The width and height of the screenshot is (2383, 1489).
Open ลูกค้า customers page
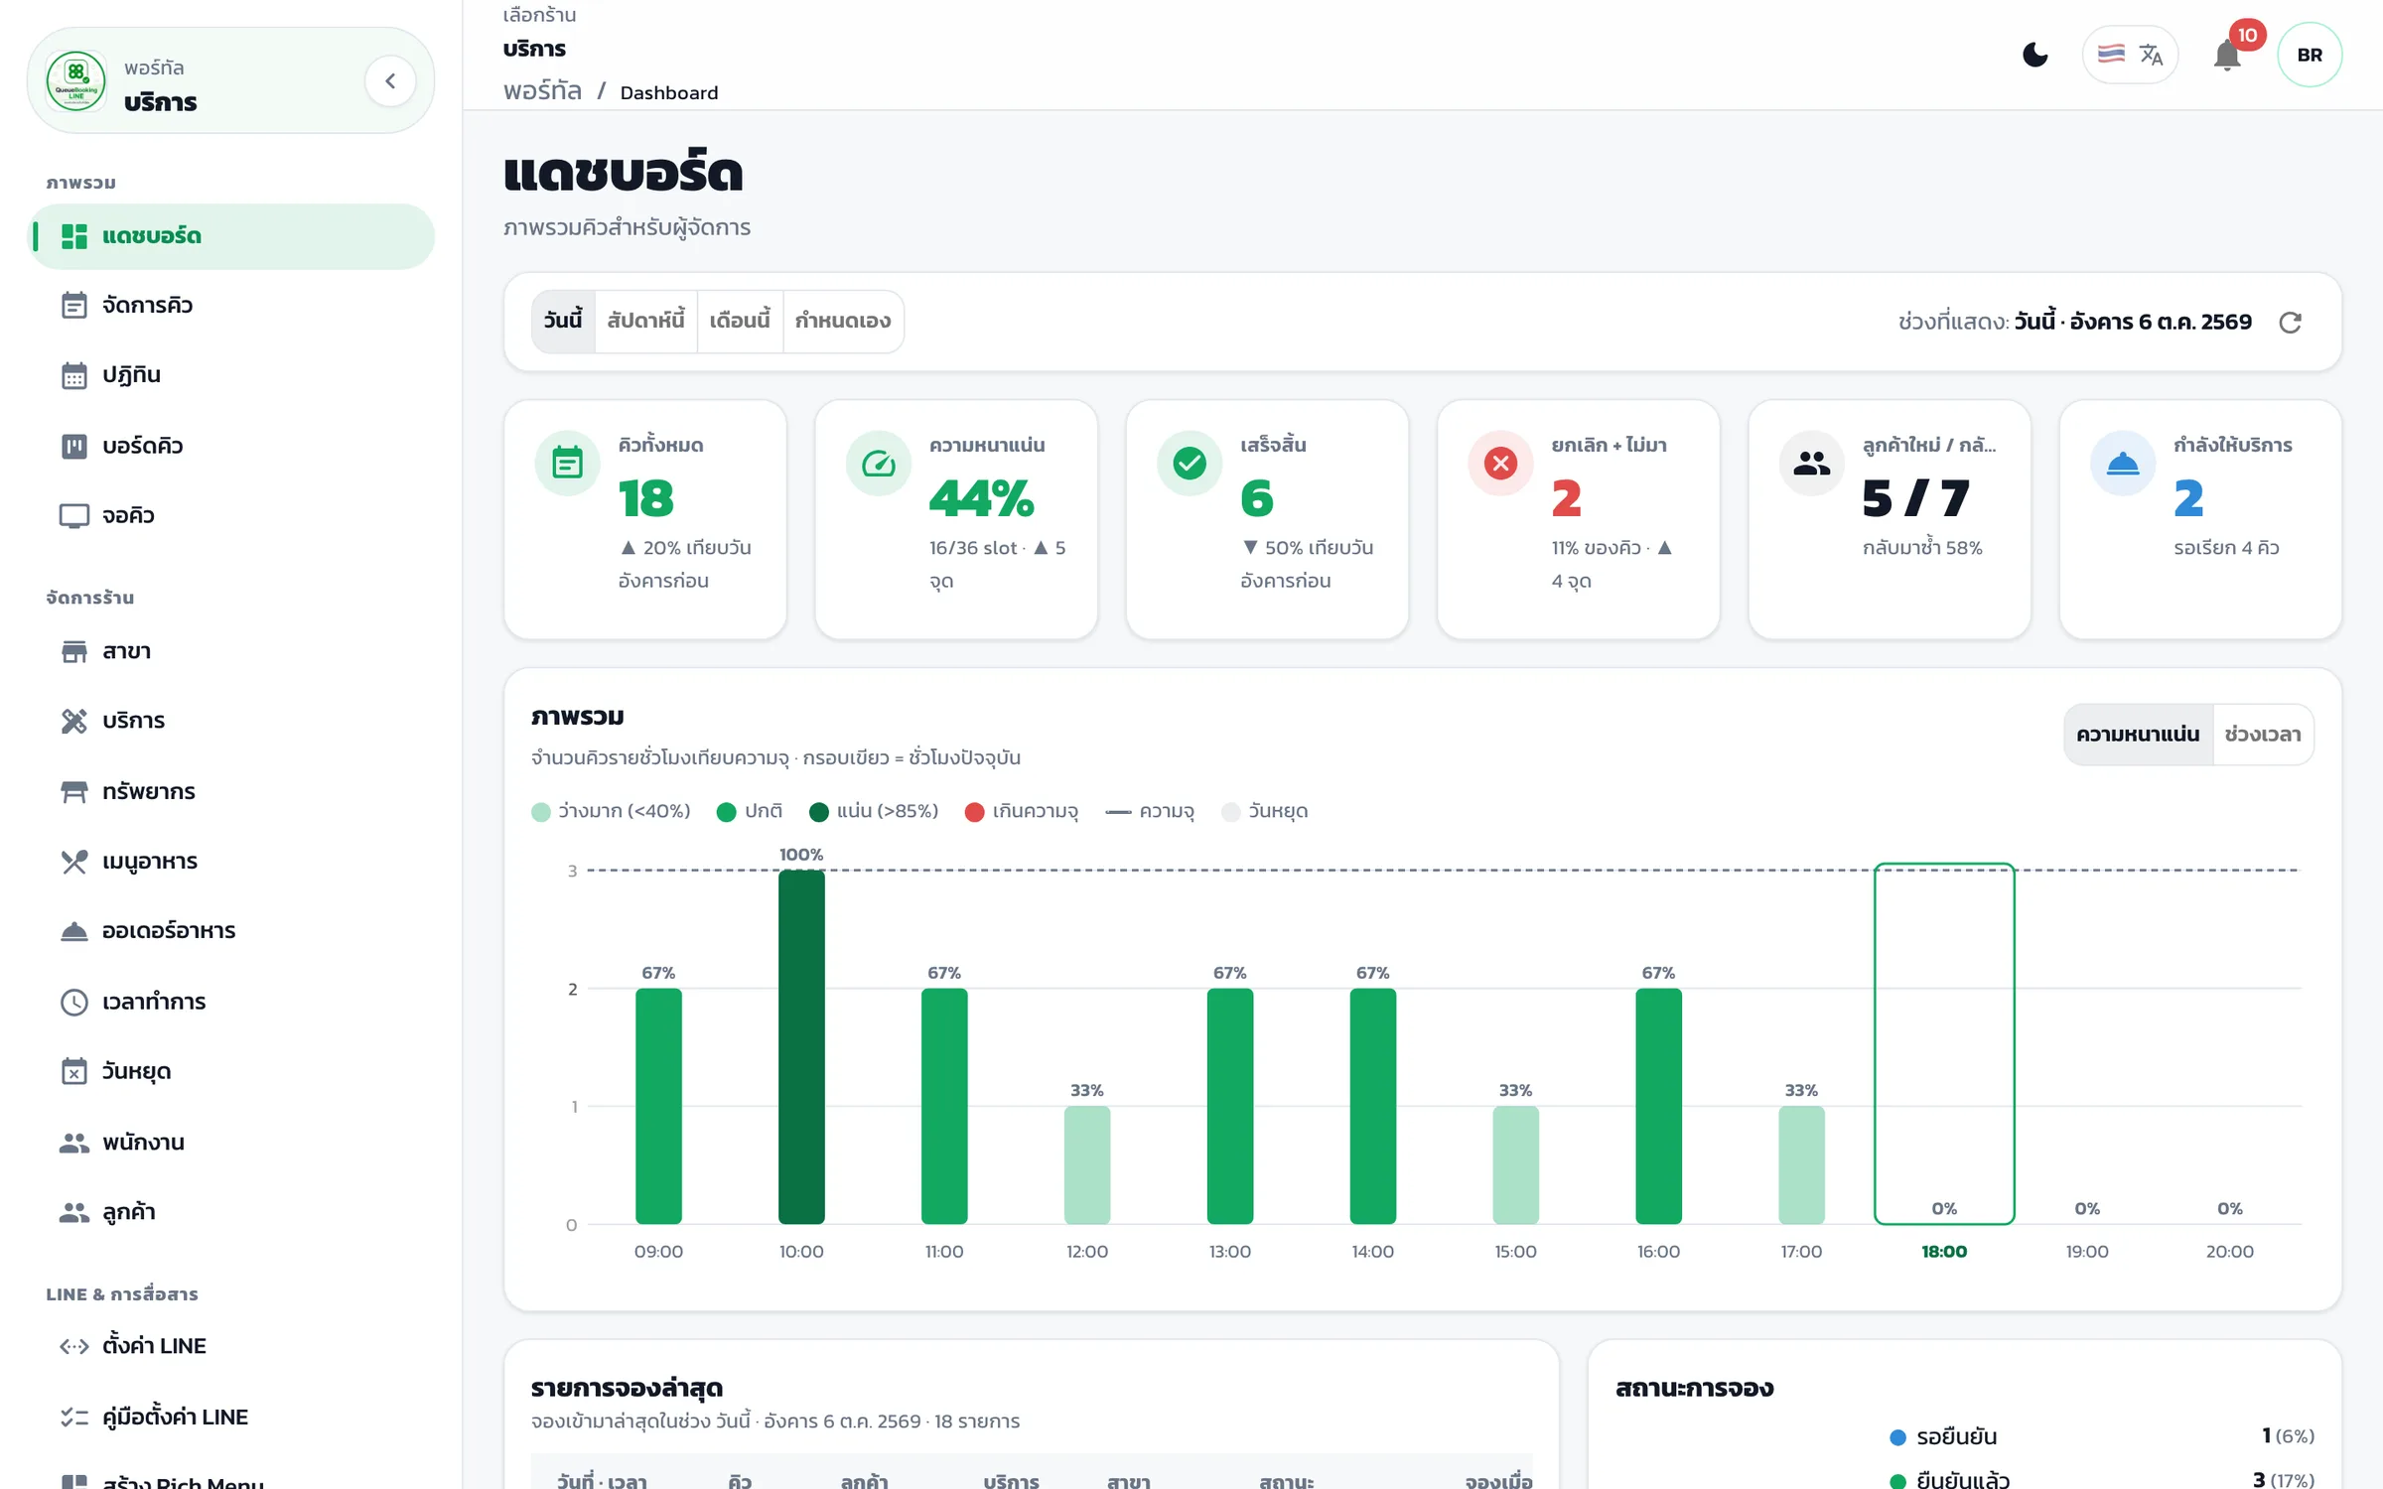click(231, 1212)
